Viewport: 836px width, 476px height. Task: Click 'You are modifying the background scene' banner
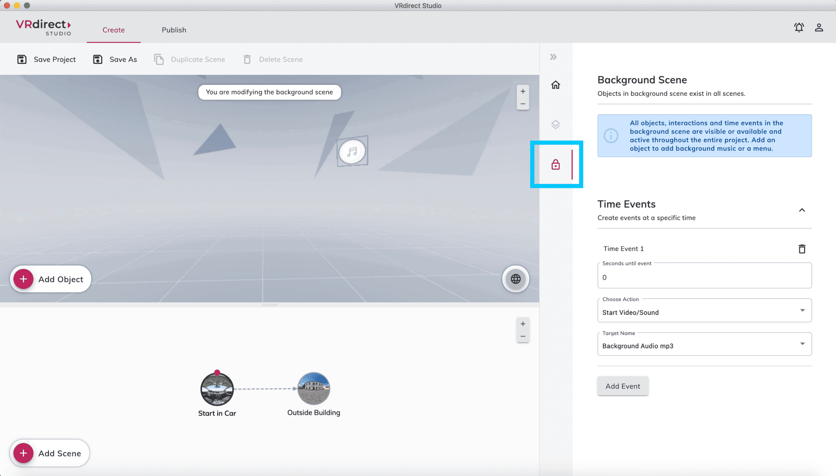[x=269, y=92]
